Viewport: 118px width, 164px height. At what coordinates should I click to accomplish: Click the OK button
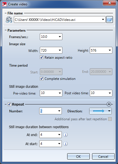click(78, 156)
